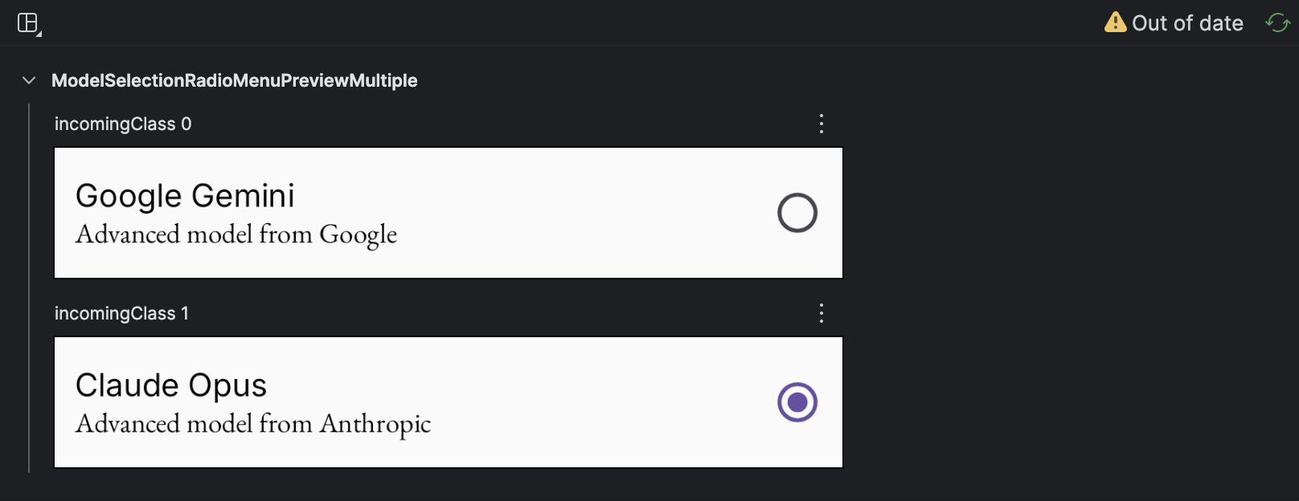
Task: Click the "Claude Opus" title text
Action: 170,385
